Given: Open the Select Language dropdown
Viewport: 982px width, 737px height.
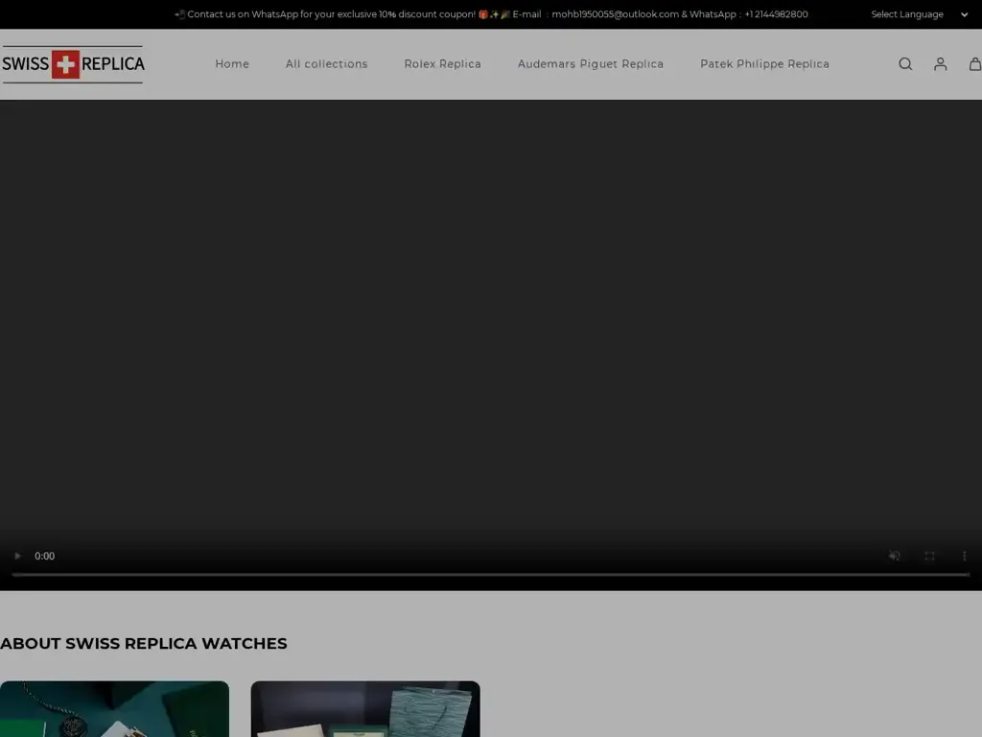Looking at the screenshot, I should point(907,14).
